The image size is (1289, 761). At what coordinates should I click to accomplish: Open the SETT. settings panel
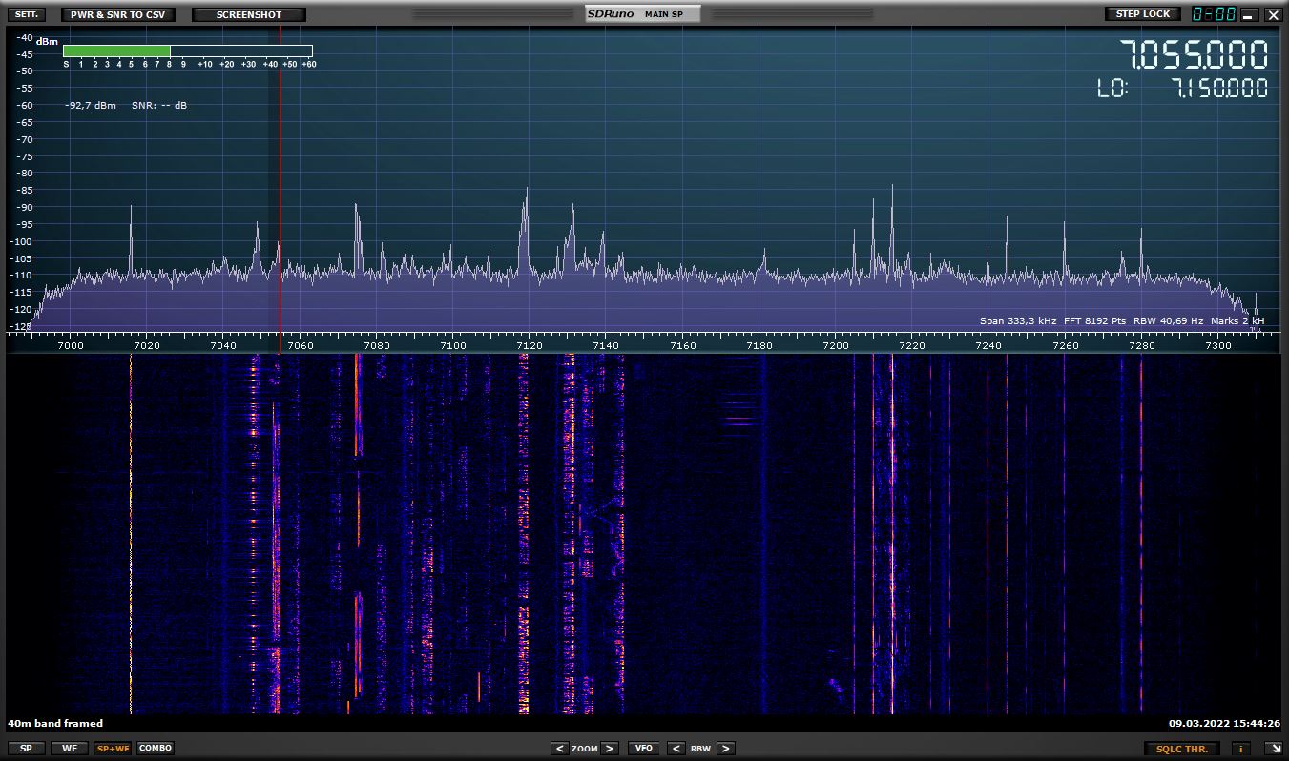[26, 14]
